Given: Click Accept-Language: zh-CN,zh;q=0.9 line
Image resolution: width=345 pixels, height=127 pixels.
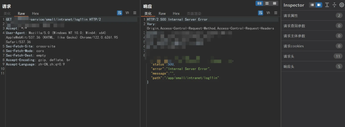Looking at the screenshot, I should coord(35,64).
